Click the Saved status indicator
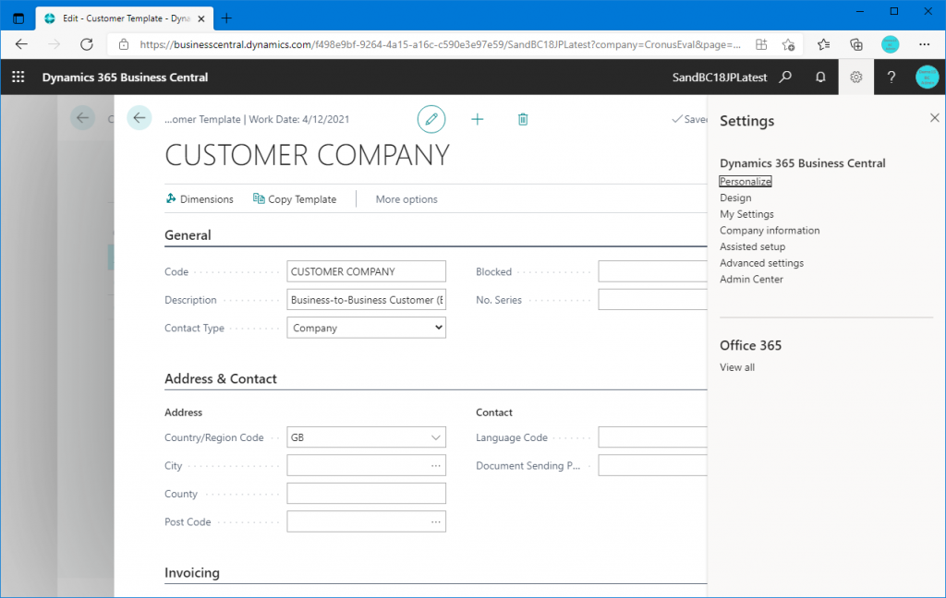 point(689,119)
